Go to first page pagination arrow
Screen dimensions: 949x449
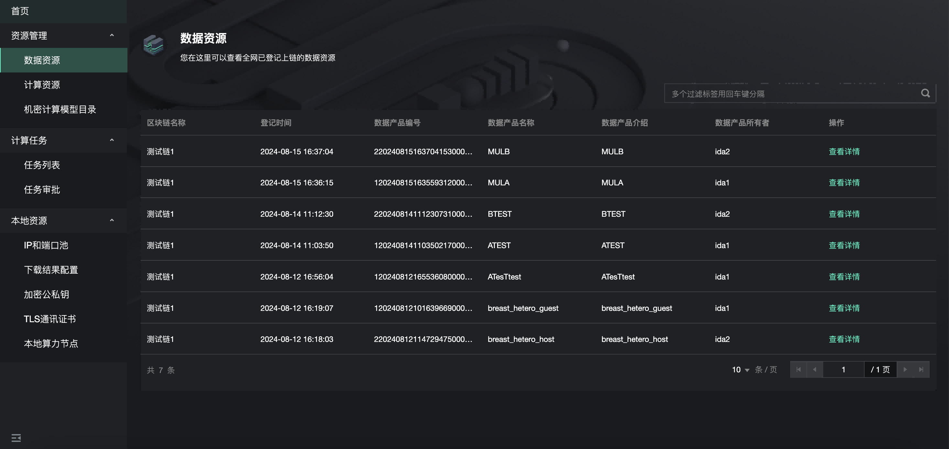pyautogui.click(x=798, y=369)
